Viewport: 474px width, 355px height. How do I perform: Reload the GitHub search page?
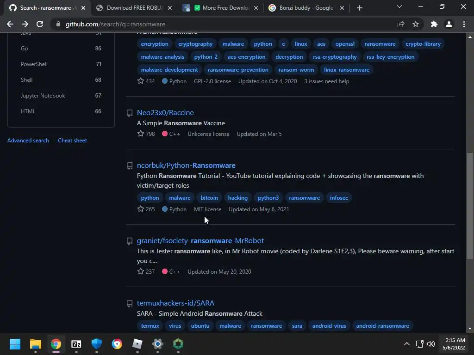[40, 24]
